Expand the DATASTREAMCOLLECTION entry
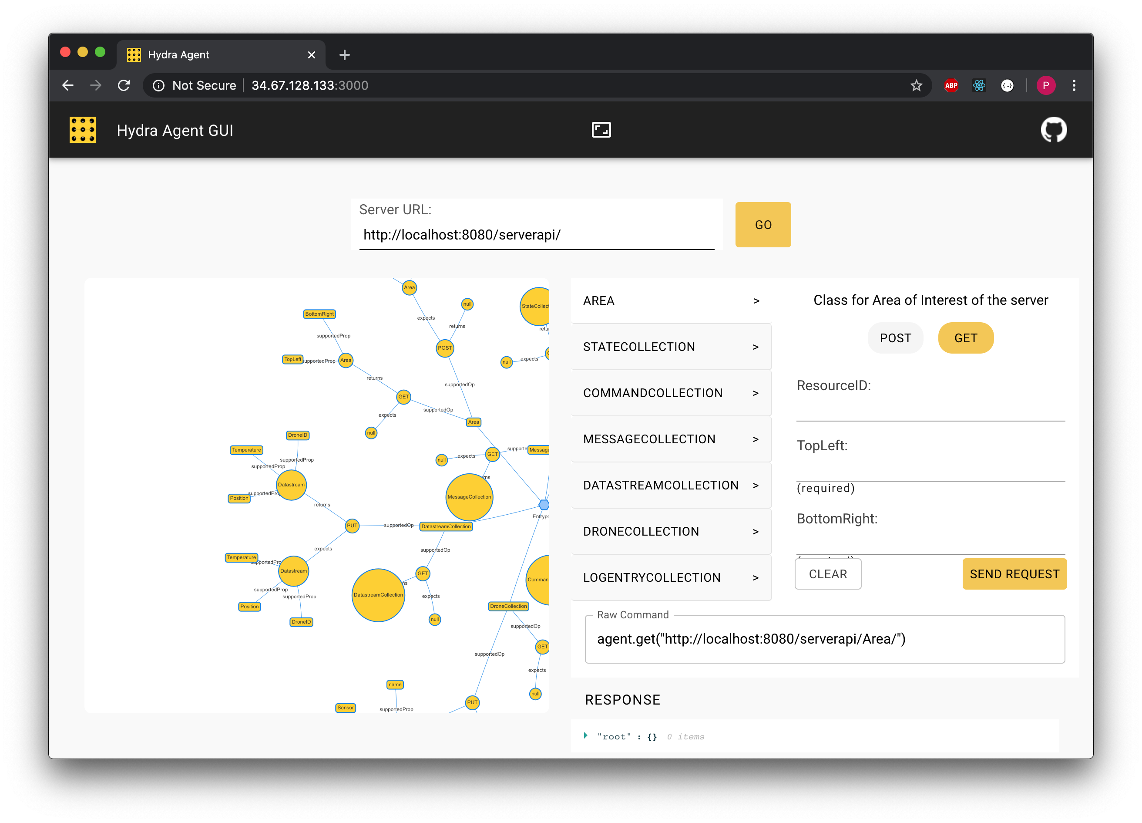 pyautogui.click(x=671, y=485)
